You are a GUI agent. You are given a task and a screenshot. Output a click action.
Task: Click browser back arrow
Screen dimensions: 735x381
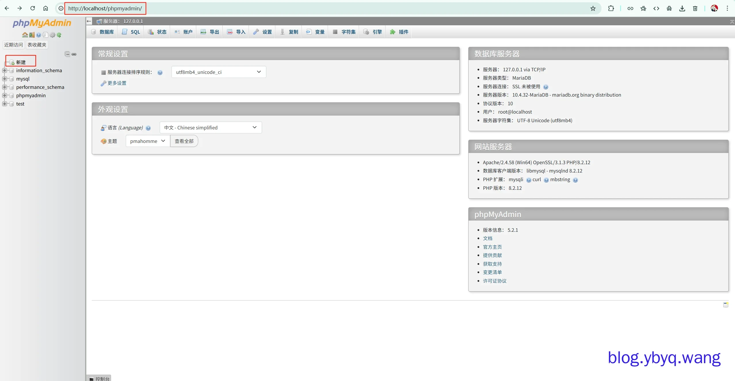pos(7,8)
